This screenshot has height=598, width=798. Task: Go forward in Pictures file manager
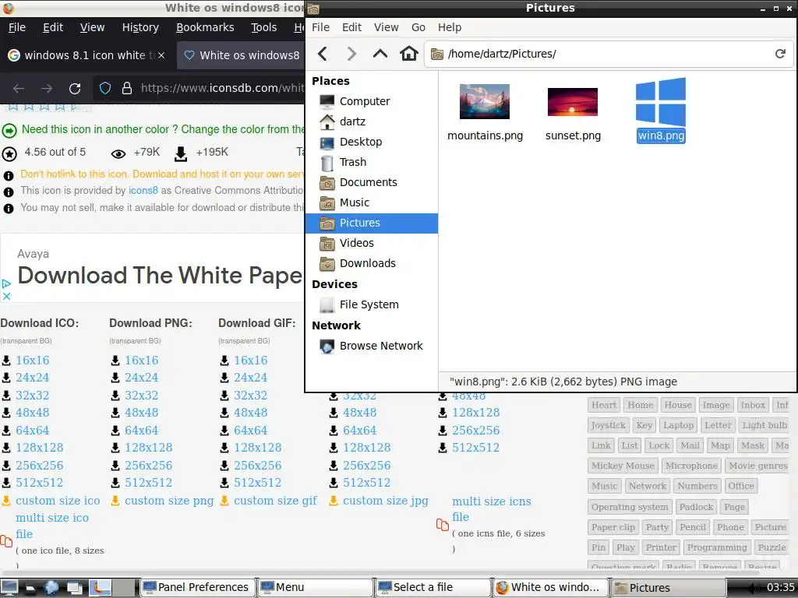point(351,54)
